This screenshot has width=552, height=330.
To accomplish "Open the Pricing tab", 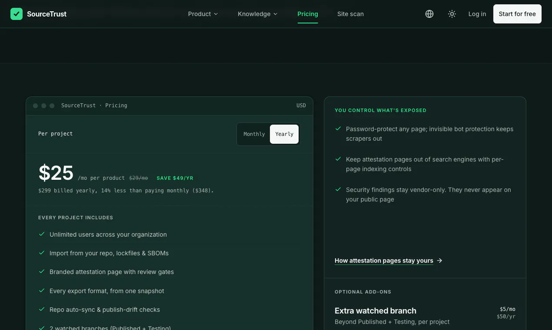I will pyautogui.click(x=308, y=14).
